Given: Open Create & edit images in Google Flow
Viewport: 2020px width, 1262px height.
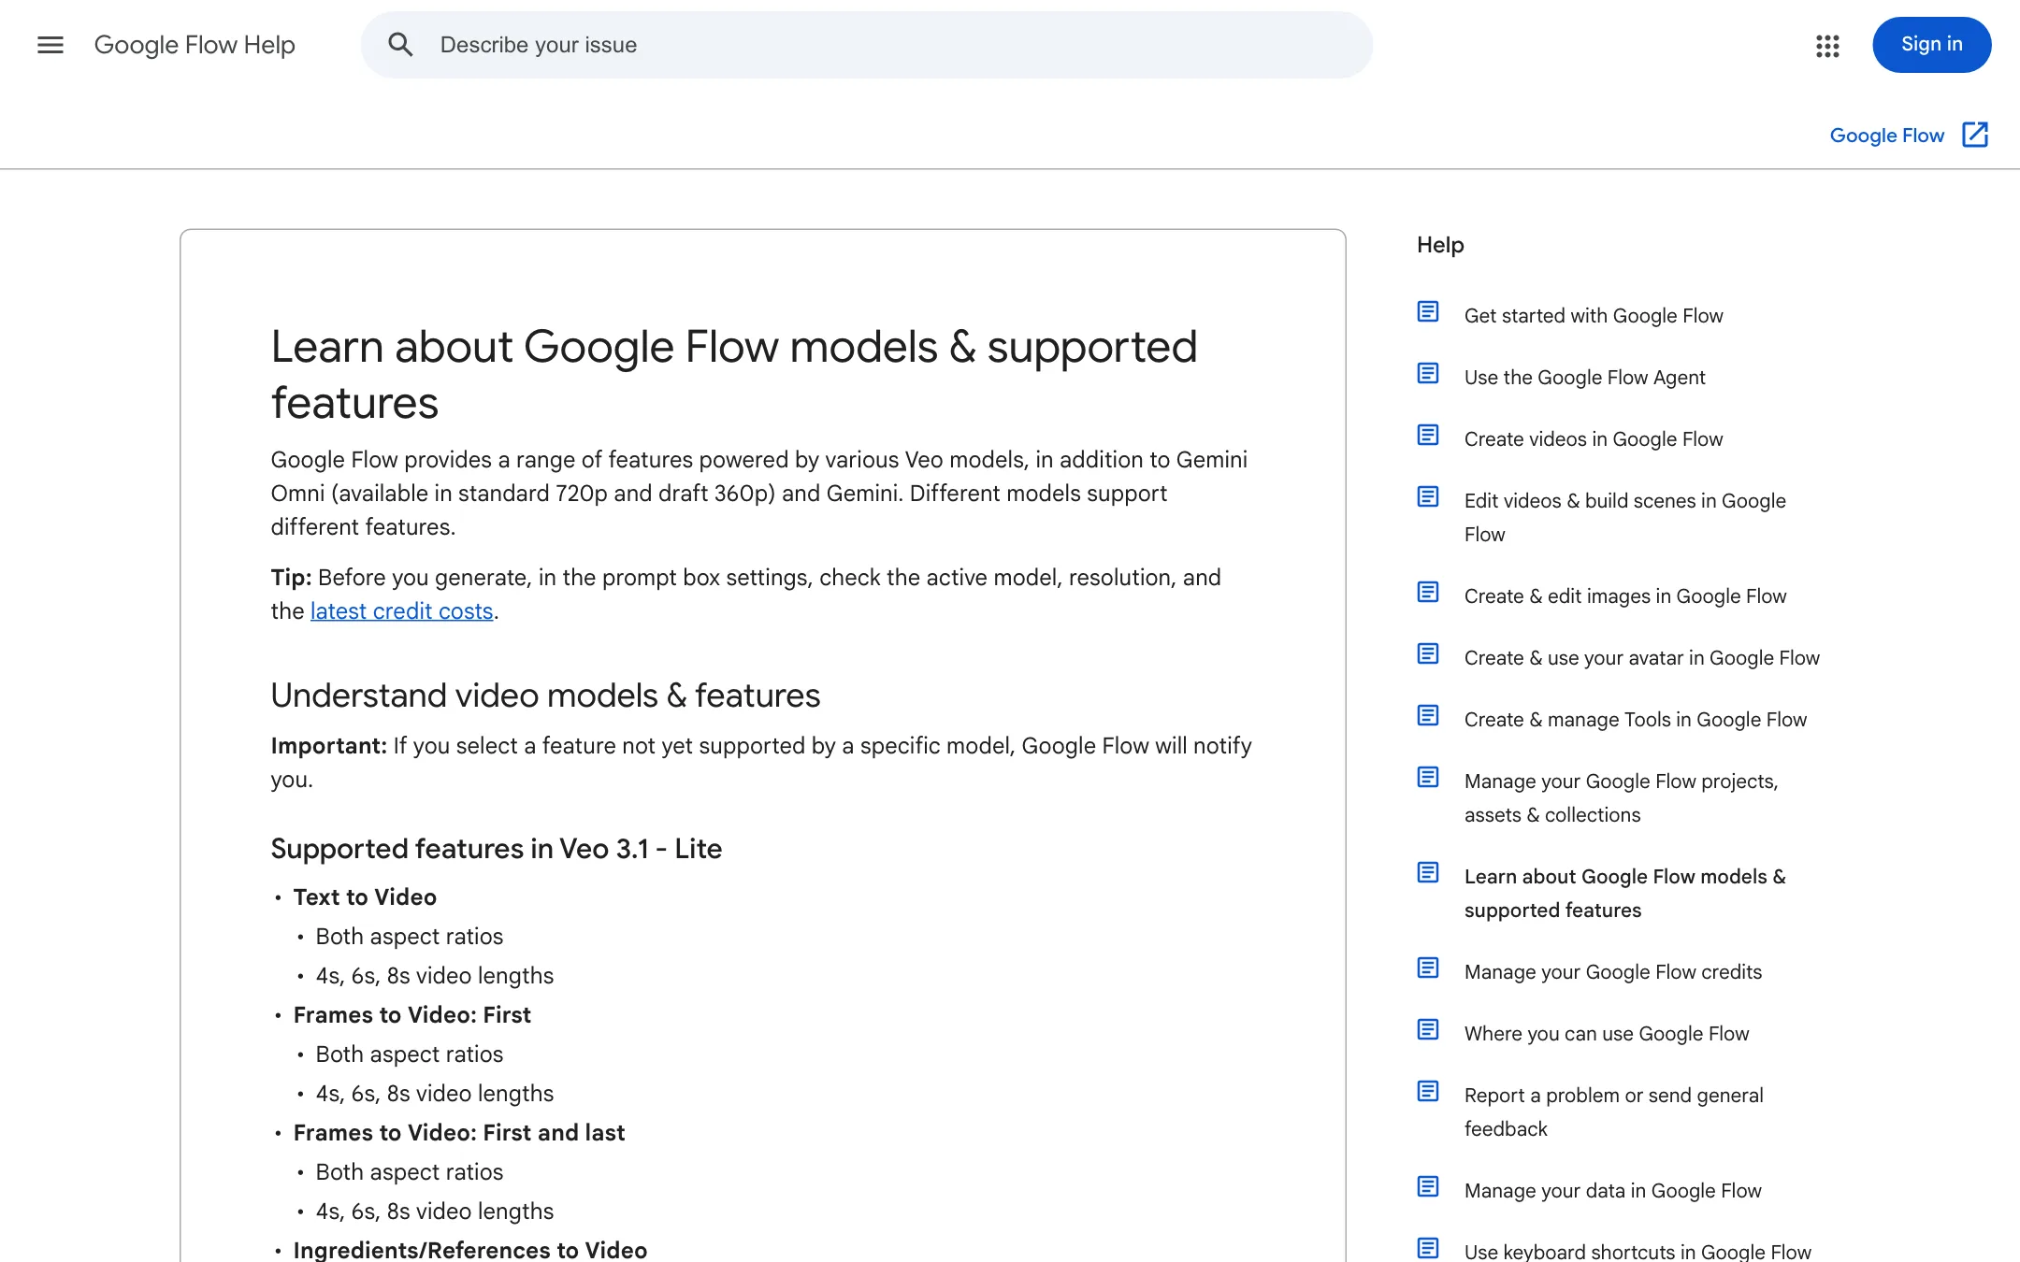Looking at the screenshot, I should click(1625, 596).
